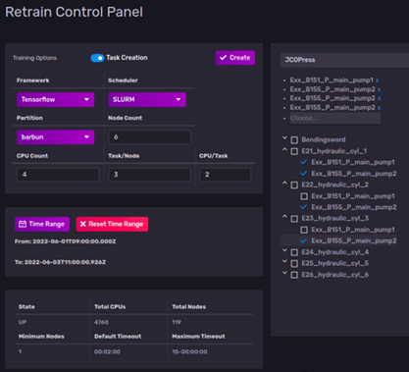Open the barbun partition dropdown
409x372 pixels.
(55, 137)
